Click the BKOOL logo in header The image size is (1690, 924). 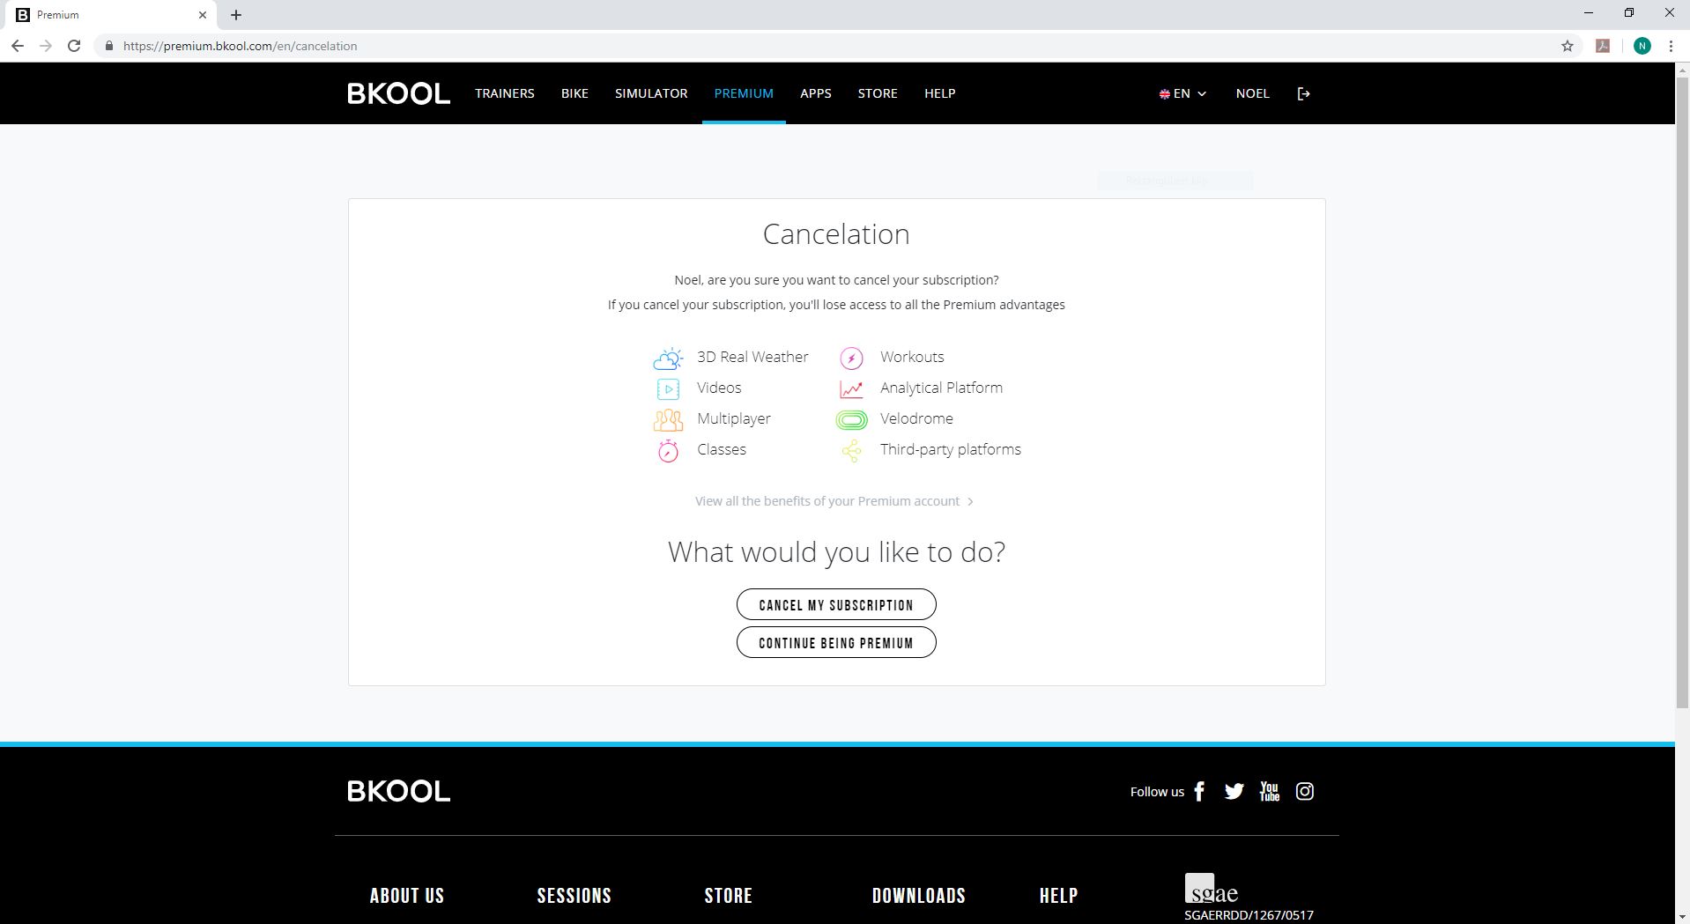(398, 93)
